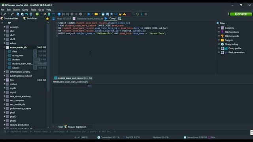Click the blue Undo arrow icon
The width and height of the screenshot is (253, 142).
pos(26,14)
